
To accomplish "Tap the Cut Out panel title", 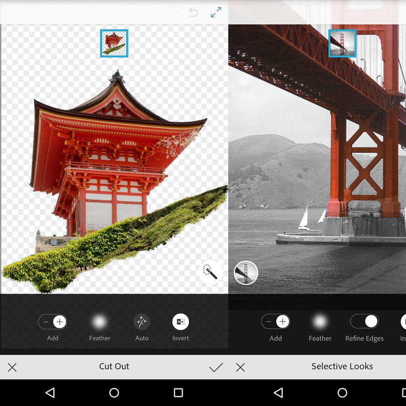I will pyautogui.click(x=114, y=366).
